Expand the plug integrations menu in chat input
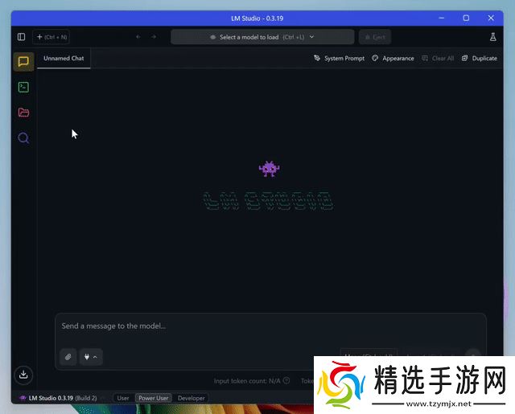This screenshot has width=515, height=414. 91,357
